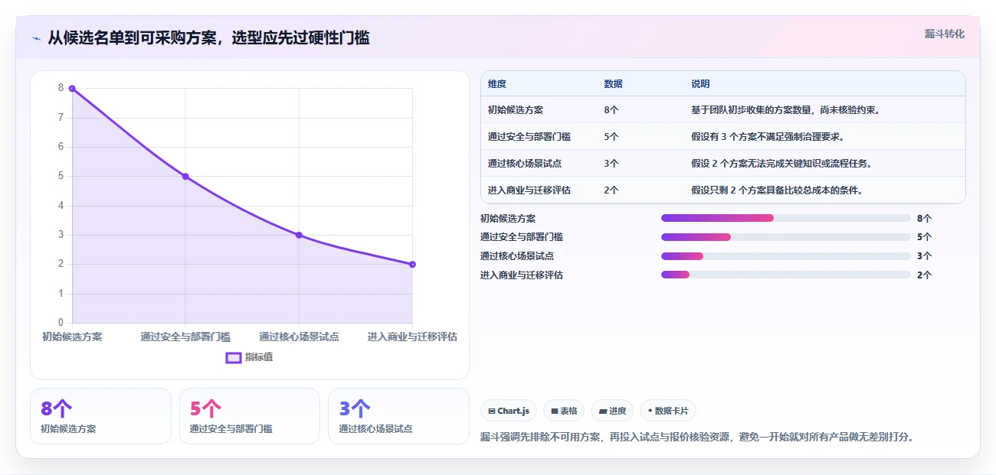Screen dimensions: 996x475
Task: Click the table note 假设有 3 个方案不满足强制治理要求
Action: [768, 137]
